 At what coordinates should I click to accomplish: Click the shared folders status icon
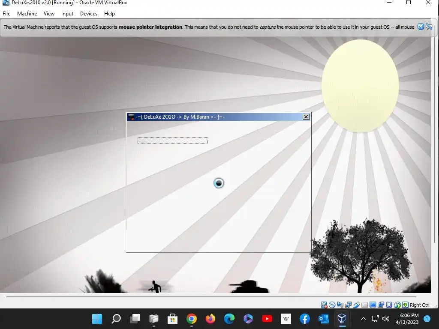point(364,305)
